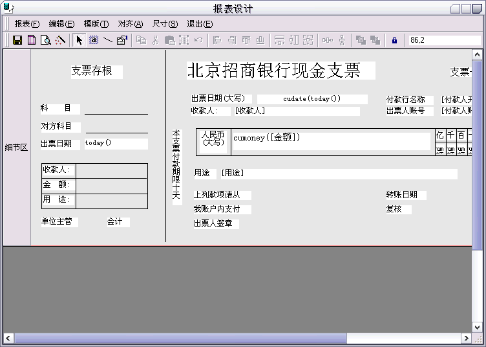
Task: Click the page setup document icon
Action: point(32,40)
